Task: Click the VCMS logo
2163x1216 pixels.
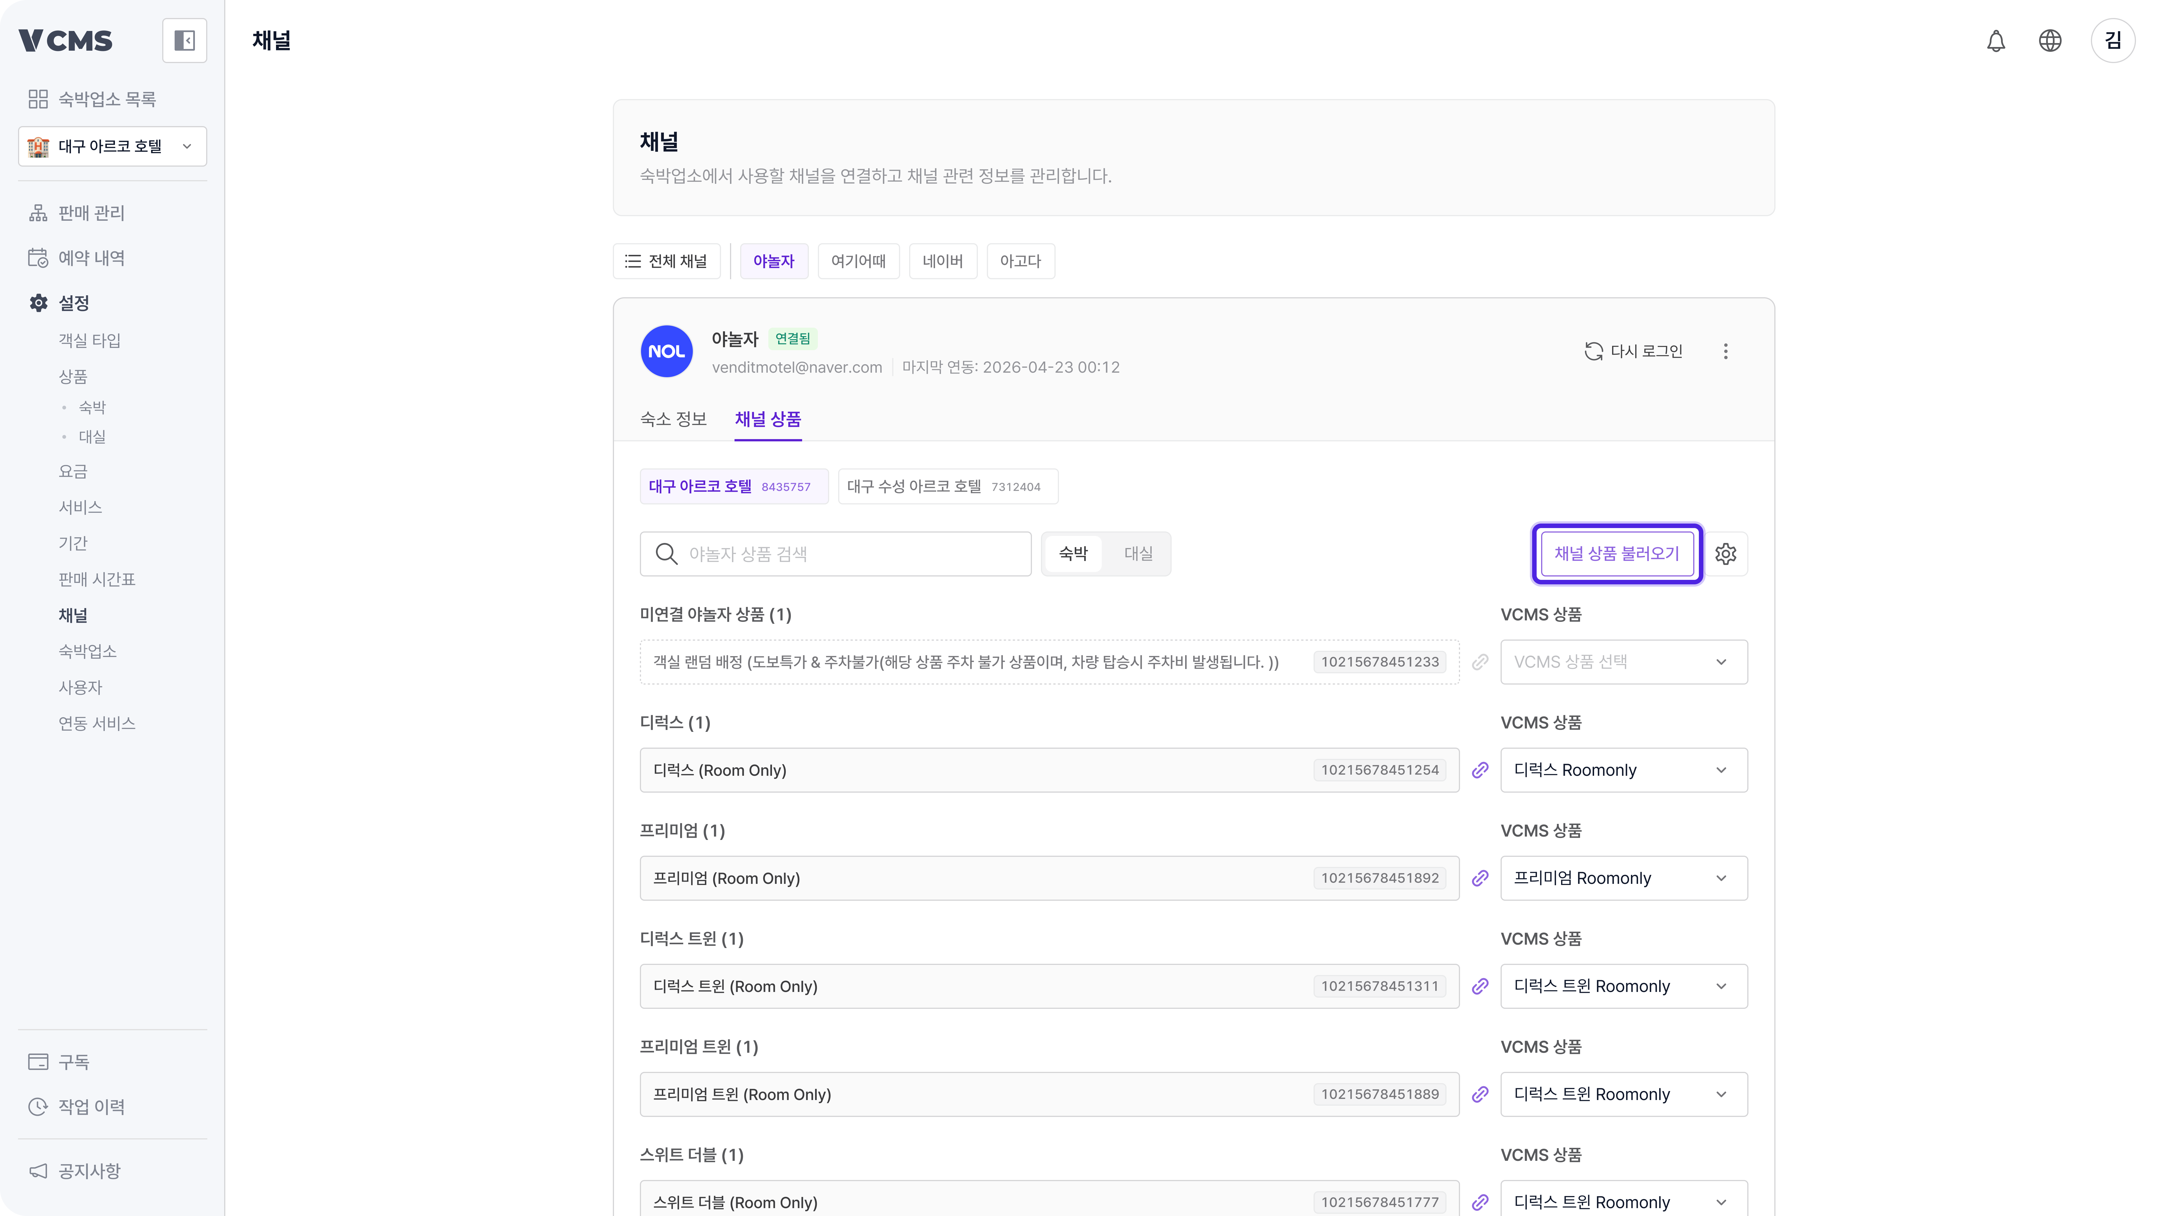Action: pos(66,40)
